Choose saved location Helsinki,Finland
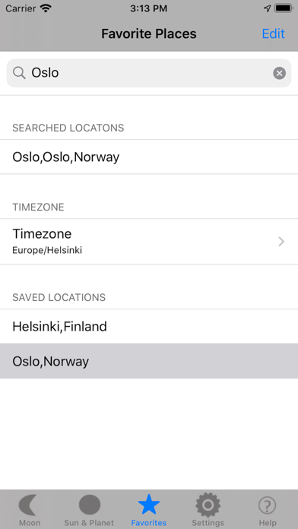298x529 pixels. click(x=149, y=327)
